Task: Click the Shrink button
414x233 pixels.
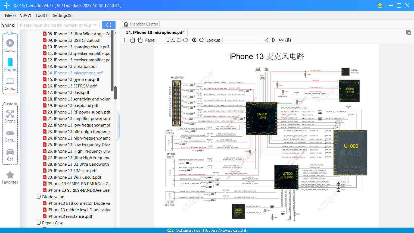Action: 8,25
